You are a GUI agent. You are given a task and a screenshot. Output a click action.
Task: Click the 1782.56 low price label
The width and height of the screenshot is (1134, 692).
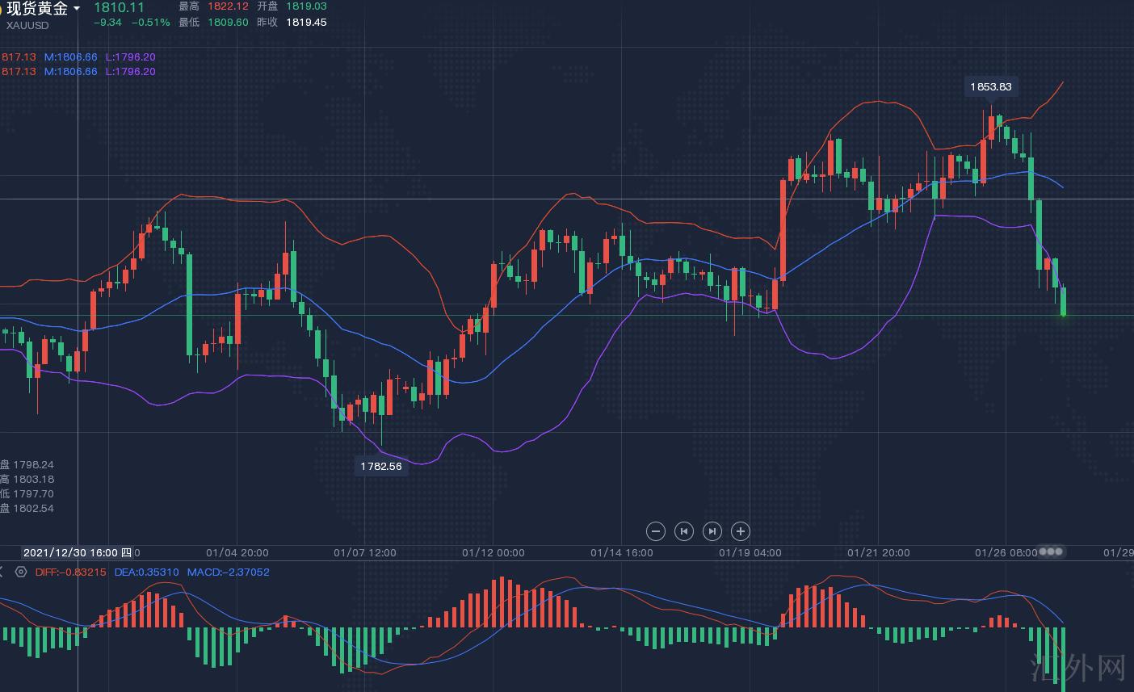point(380,466)
